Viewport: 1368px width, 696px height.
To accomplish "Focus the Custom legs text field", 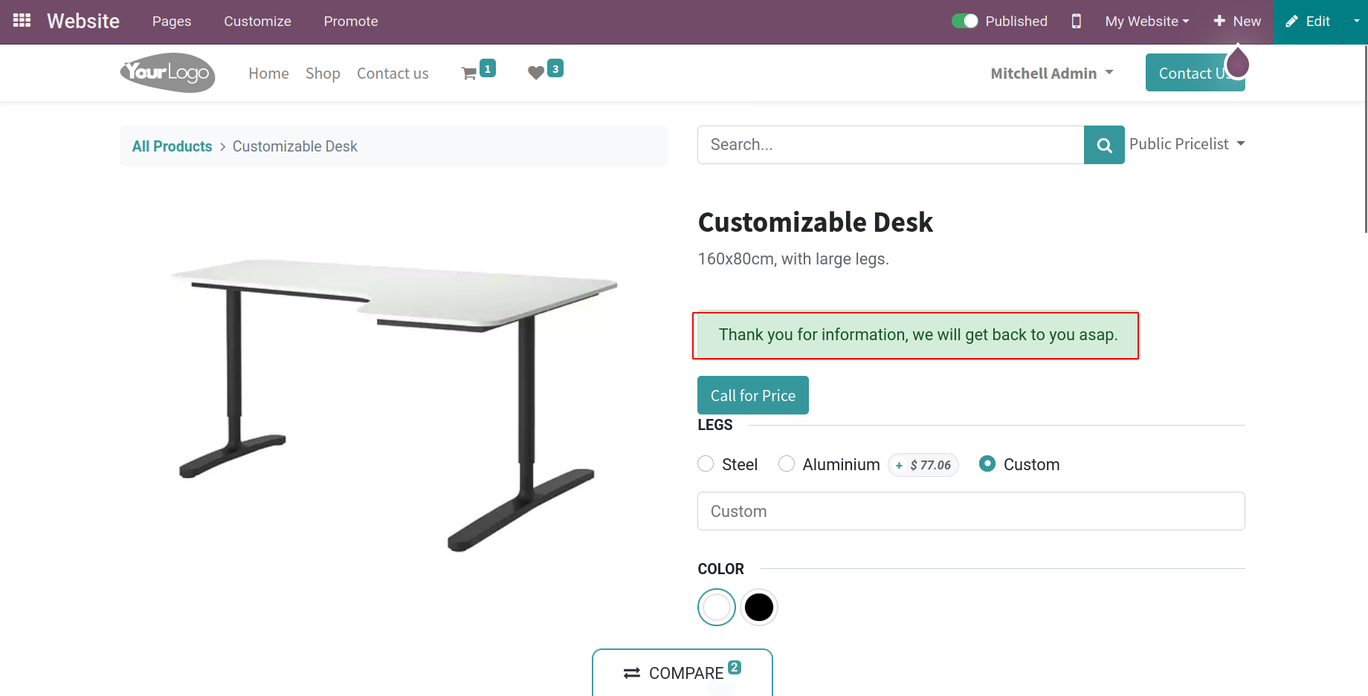I will pyautogui.click(x=970, y=511).
